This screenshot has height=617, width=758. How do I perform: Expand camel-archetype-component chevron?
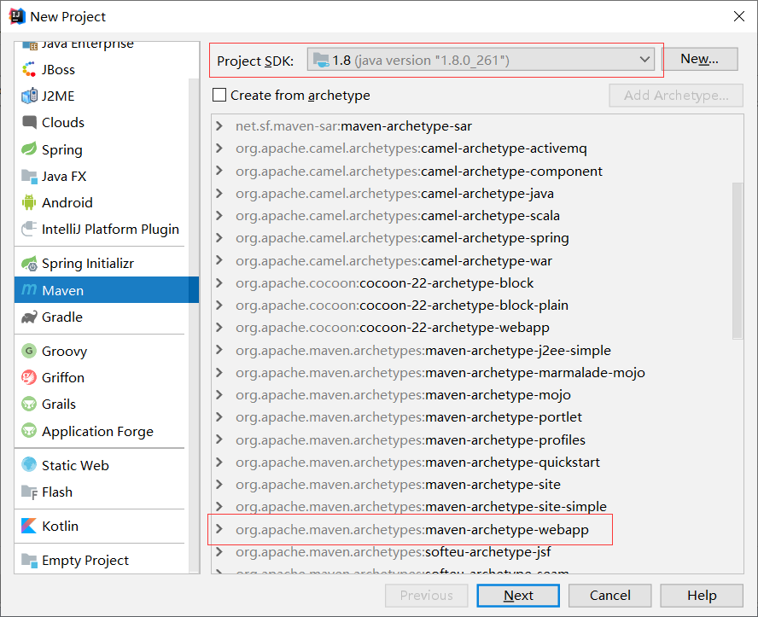(219, 171)
